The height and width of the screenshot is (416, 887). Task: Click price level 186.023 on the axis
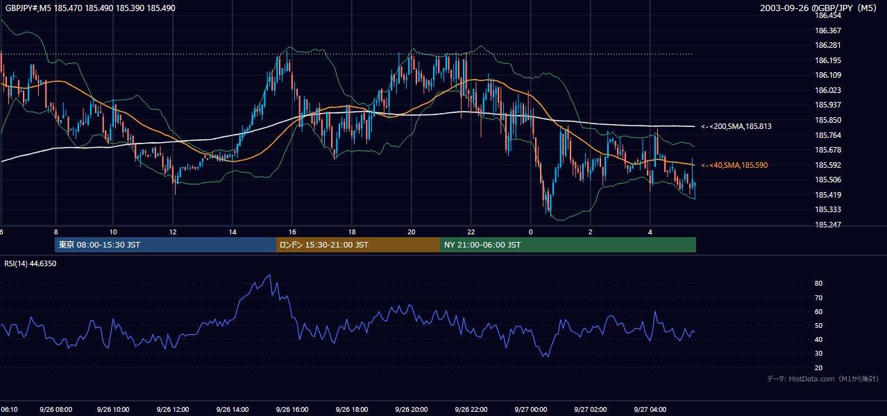click(x=827, y=90)
